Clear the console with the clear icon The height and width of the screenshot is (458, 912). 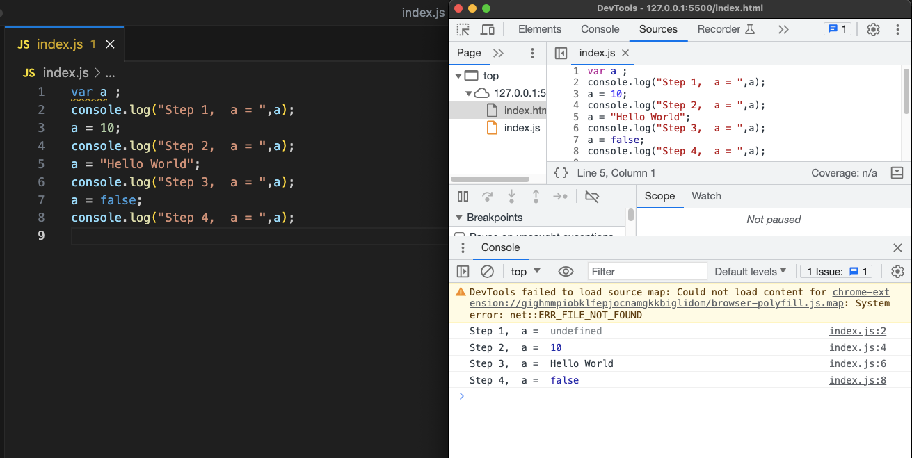tap(488, 271)
